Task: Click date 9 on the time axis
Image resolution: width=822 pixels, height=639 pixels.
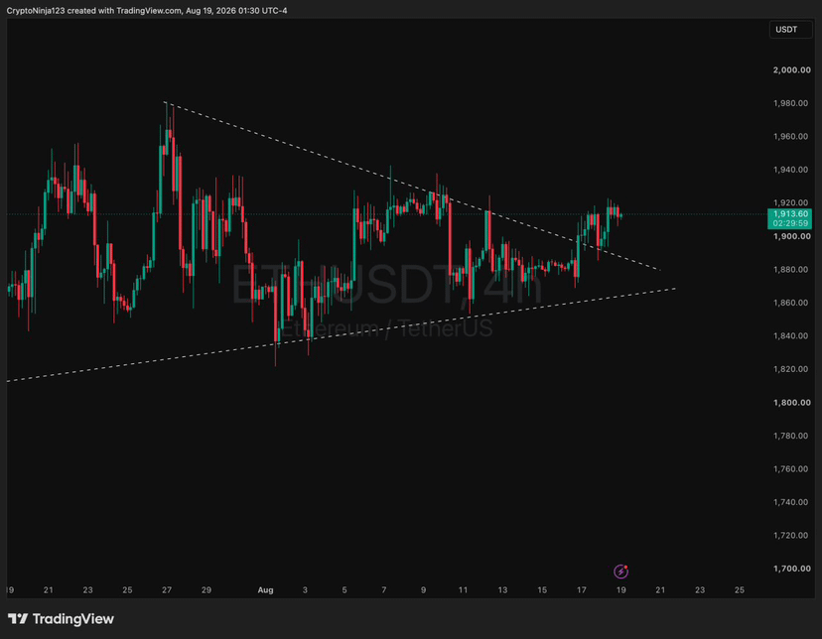Action: 423,589
